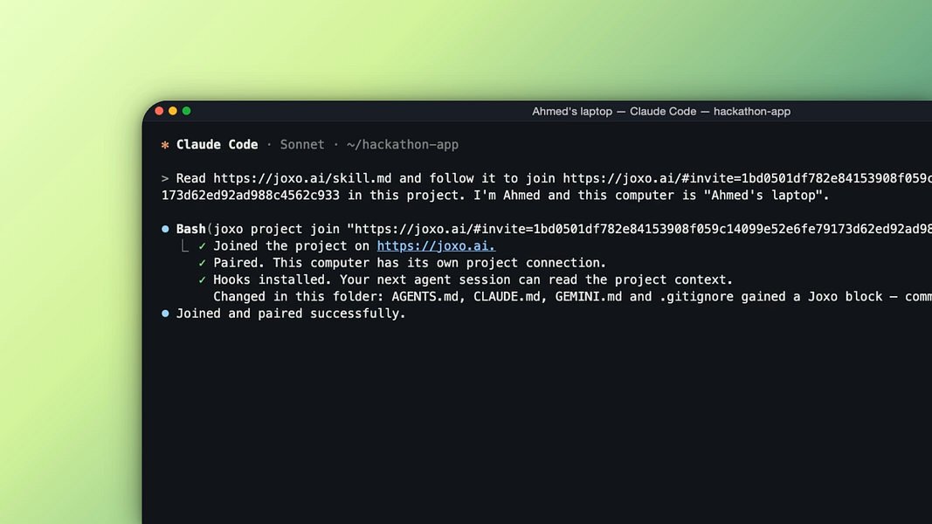Click 'joxo project join' command text

(x=276, y=229)
